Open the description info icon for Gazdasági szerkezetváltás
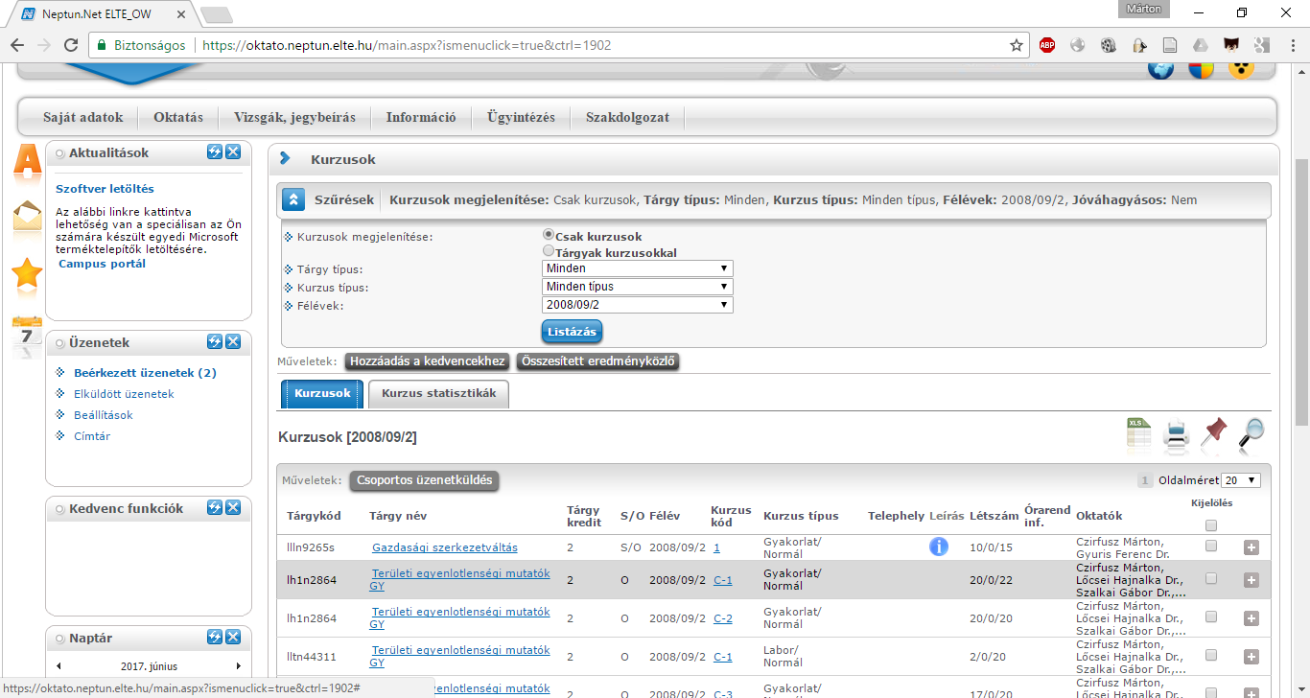Image resolution: width=1310 pixels, height=698 pixels. point(938,547)
